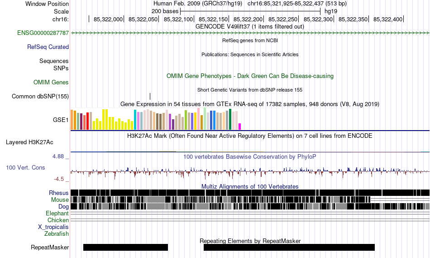Click the 100 Vert. Cons track label
This screenshot has height=258, width=430.
[x=25, y=168]
